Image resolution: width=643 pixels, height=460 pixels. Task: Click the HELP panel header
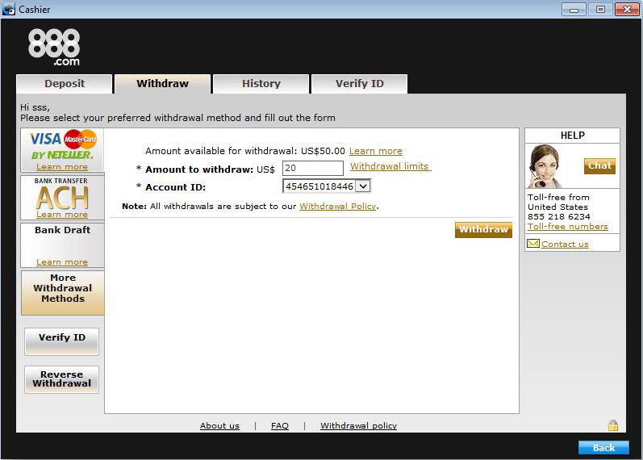point(573,136)
